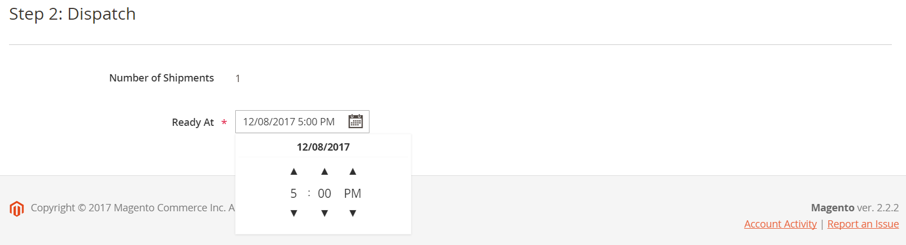Click the hour value 5 in the time picker
Viewport: 906px width, 245px height.
293,193
